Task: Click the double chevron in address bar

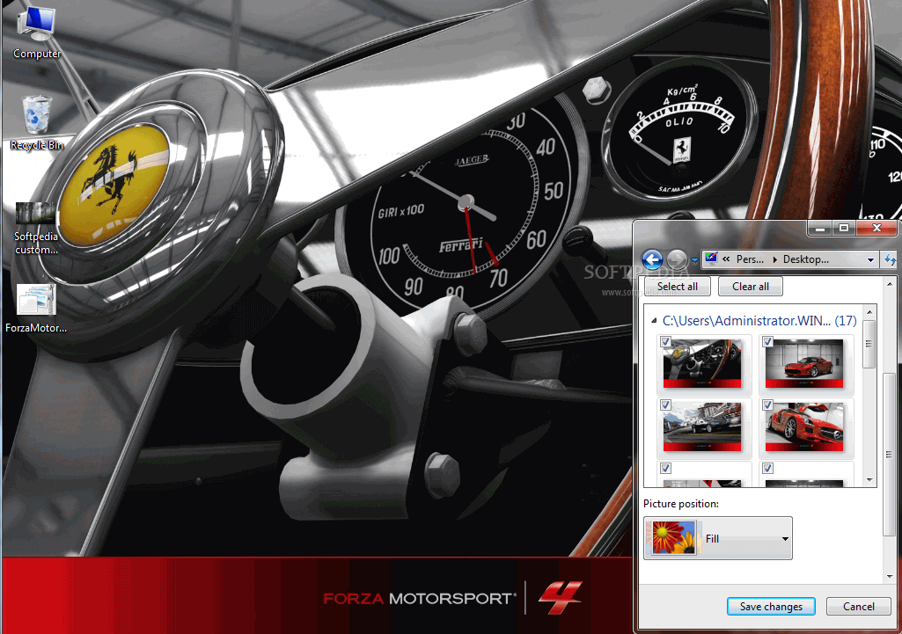Action: click(x=726, y=259)
